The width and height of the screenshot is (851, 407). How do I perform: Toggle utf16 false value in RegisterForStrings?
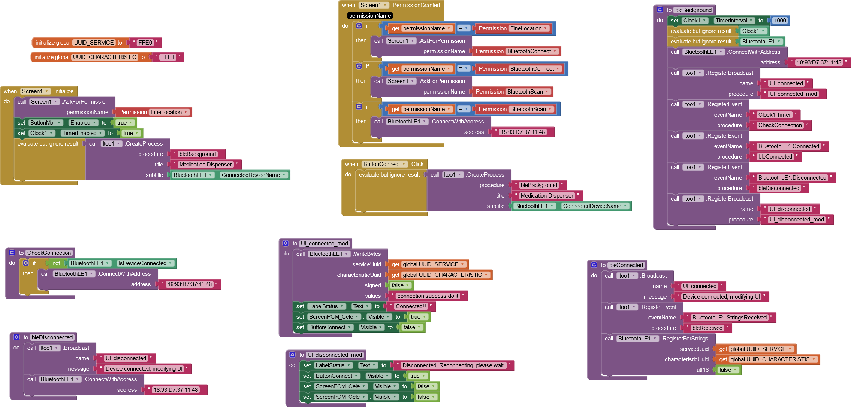pos(727,370)
